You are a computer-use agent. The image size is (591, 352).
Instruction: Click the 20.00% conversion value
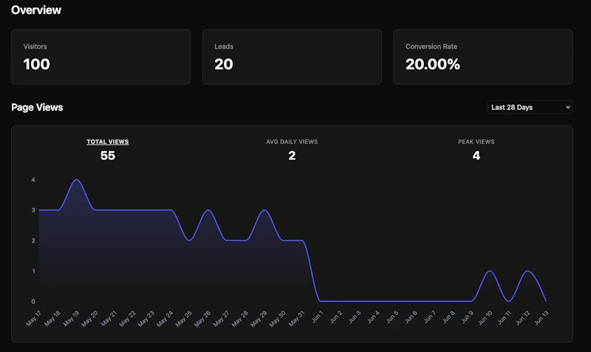(x=433, y=64)
